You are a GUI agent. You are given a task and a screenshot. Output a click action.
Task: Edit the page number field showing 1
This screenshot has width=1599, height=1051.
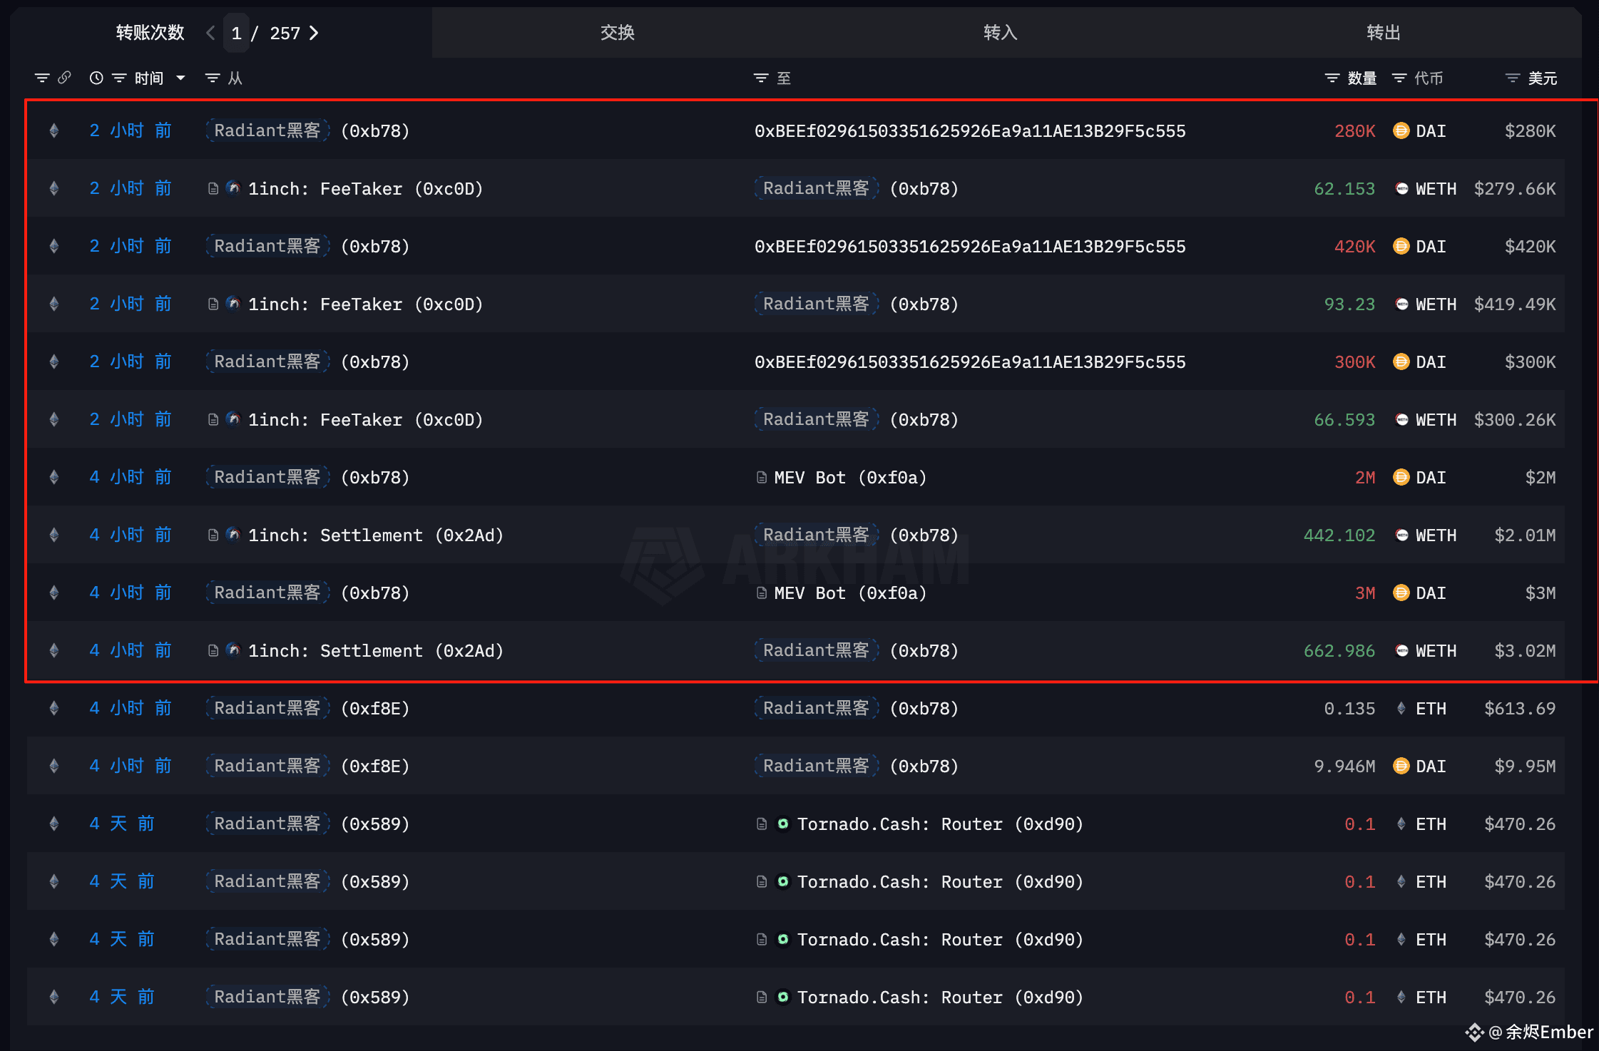pyautogui.click(x=236, y=33)
